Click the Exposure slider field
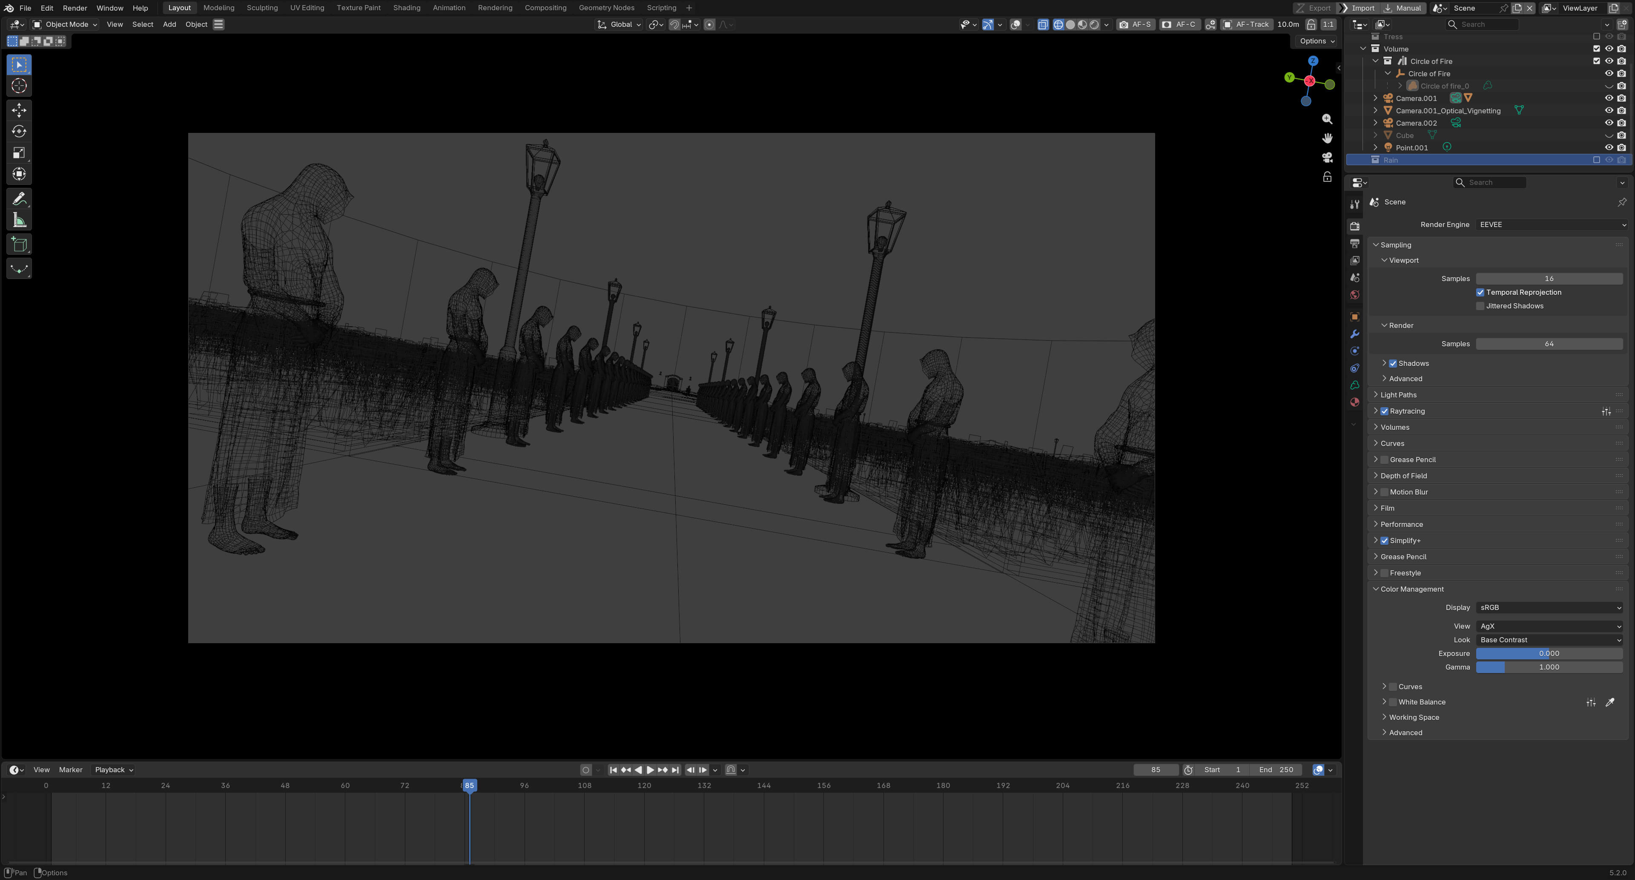Screen dimensions: 1635x880 click(x=1549, y=653)
